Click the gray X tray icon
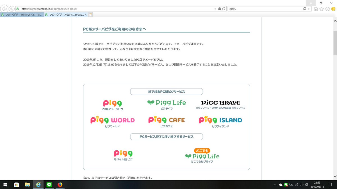Screen dimensions: 337x189 coord(307,185)
